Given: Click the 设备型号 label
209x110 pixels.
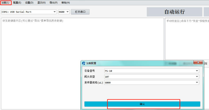Looking at the screenshot, I should tap(89, 71).
